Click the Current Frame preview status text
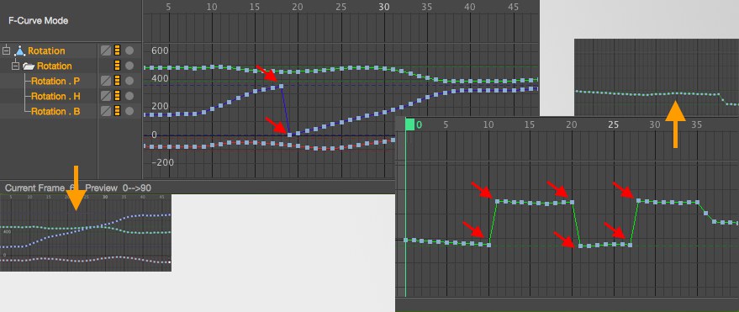This screenshot has height=312, width=739. [x=78, y=188]
